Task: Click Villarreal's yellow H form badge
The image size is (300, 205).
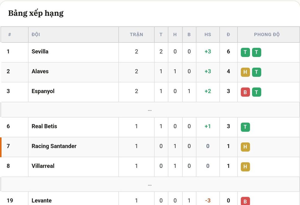Action: [245, 167]
